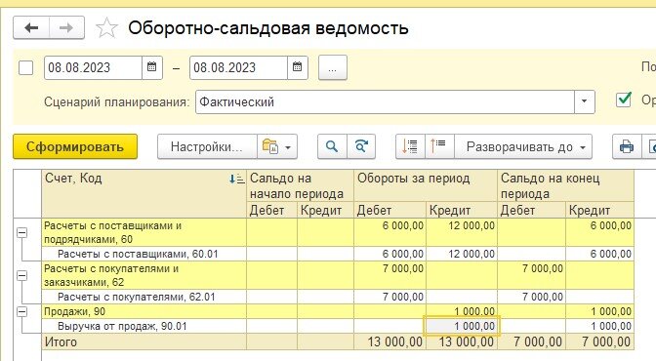This screenshot has width=656, height=361.
Task: Open the Настройки... button
Action: [x=207, y=146]
